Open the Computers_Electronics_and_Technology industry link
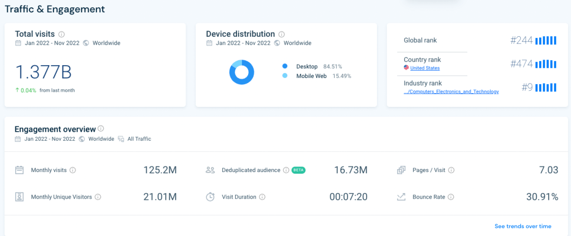 tap(451, 92)
